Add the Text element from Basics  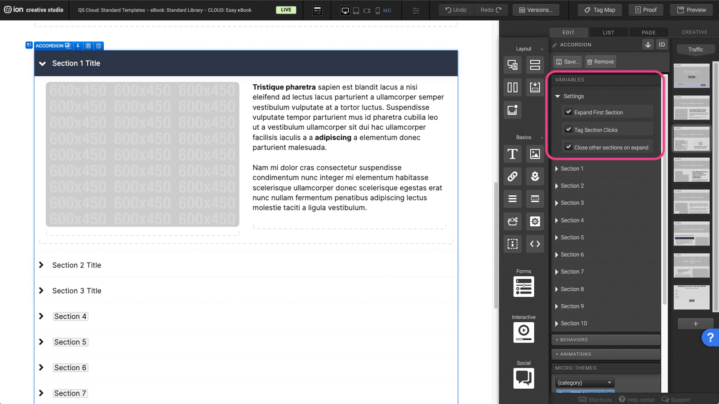(x=512, y=154)
